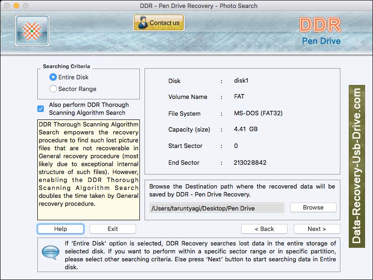Click the Contact us button
This screenshot has width=373, height=280.
click(x=159, y=22)
